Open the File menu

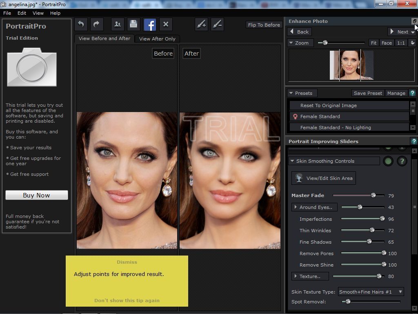(x=7, y=13)
